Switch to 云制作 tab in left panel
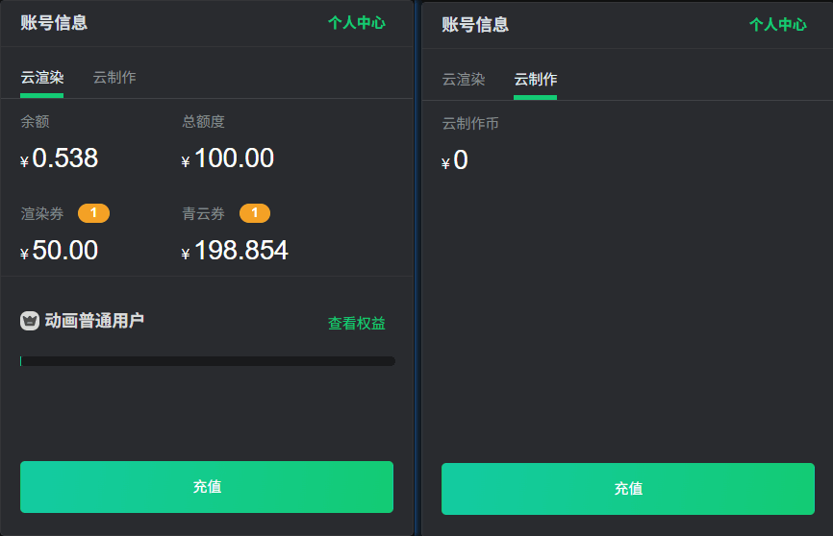This screenshot has width=833, height=536. (x=114, y=78)
